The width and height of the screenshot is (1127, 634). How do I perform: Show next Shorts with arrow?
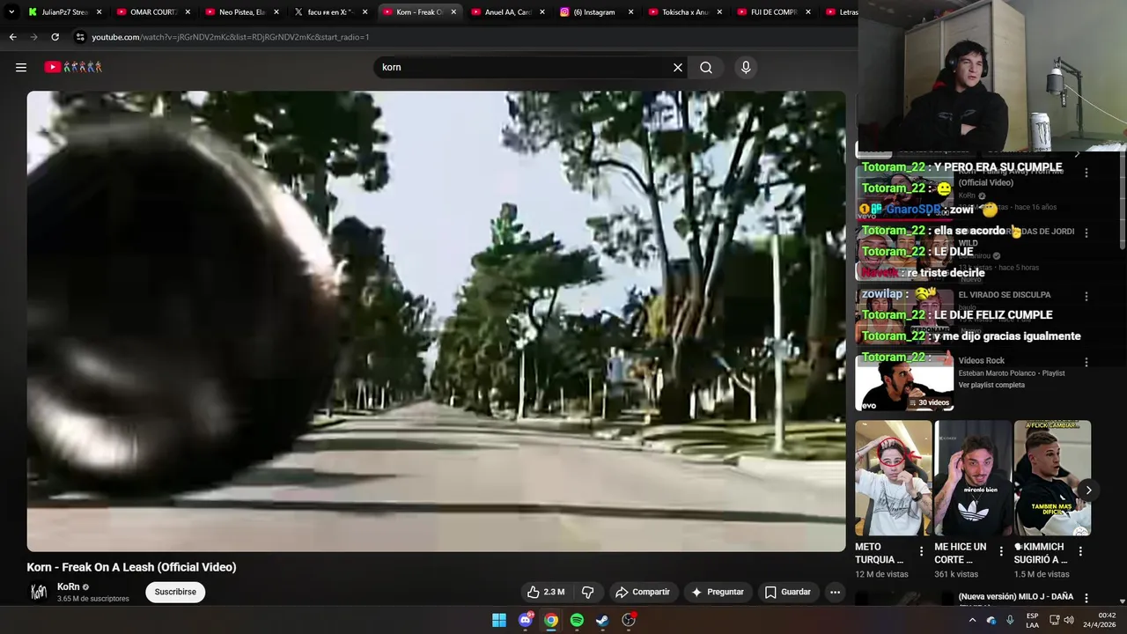(x=1088, y=490)
